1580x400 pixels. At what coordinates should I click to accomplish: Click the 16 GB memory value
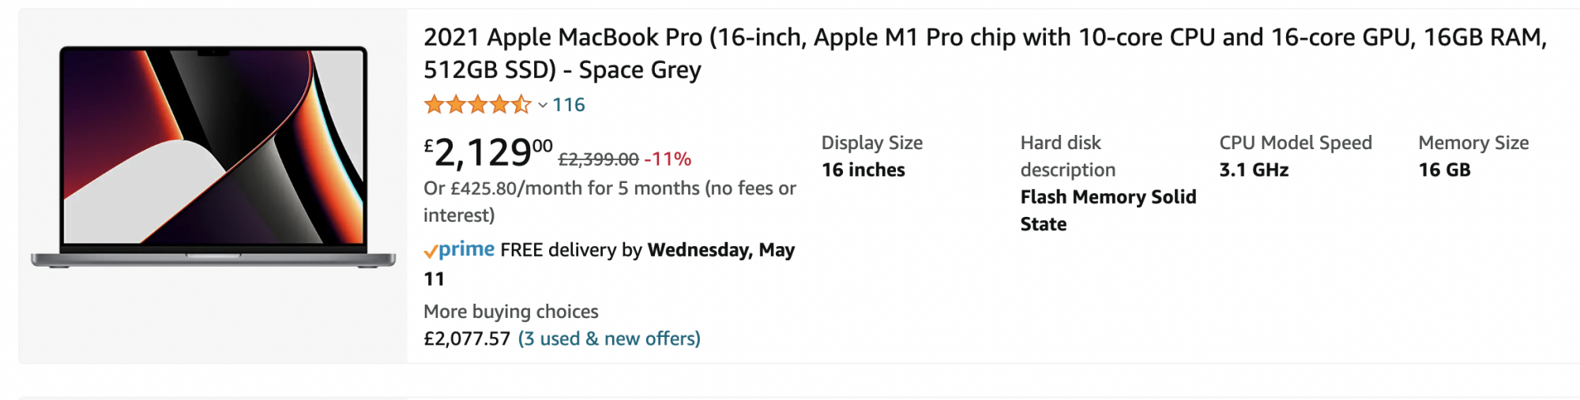[x=1444, y=170]
